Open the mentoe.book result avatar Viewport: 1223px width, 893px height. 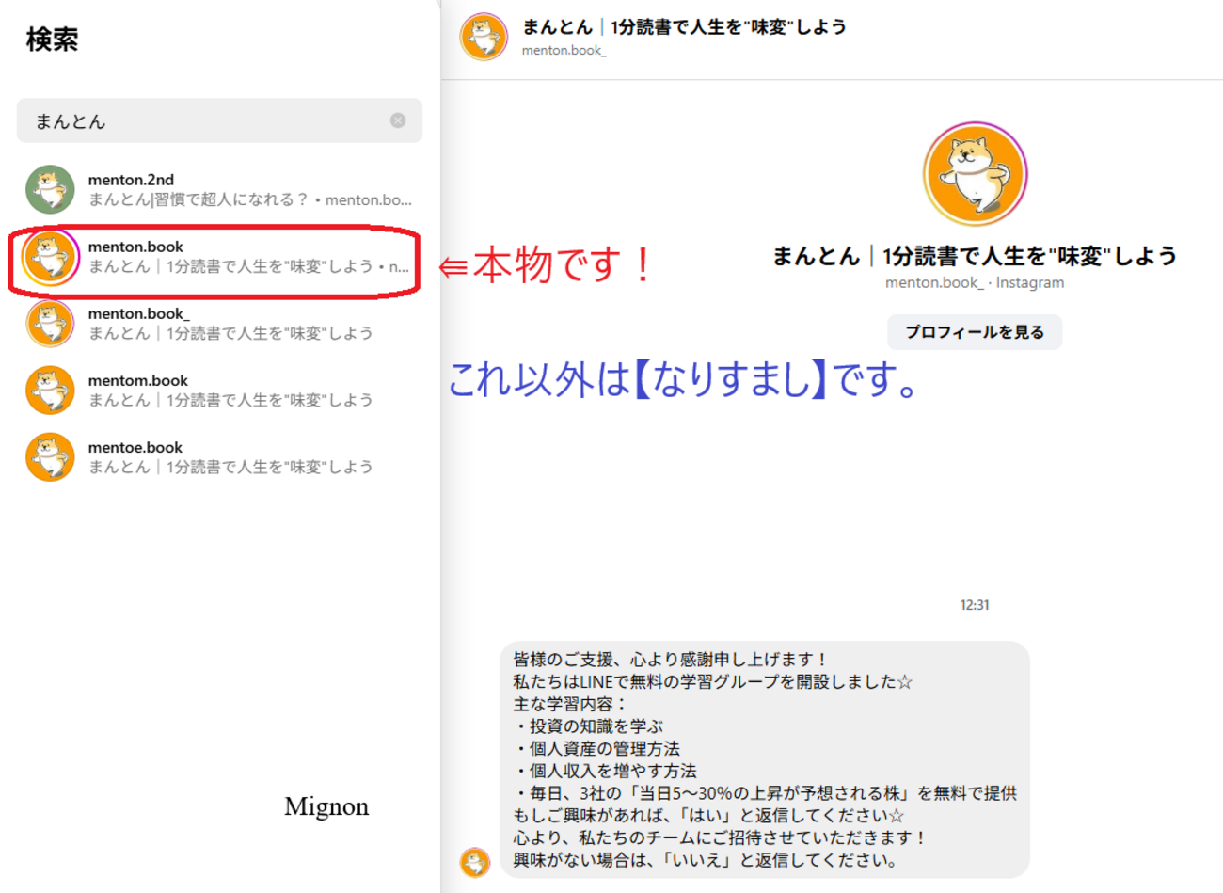[50, 456]
